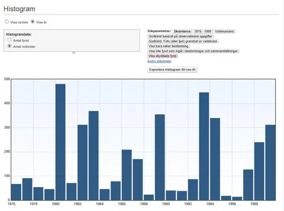Click the 'Histogram' page heading
Image resolution: width=284 pixels, height=211 pixels.
(20, 9)
